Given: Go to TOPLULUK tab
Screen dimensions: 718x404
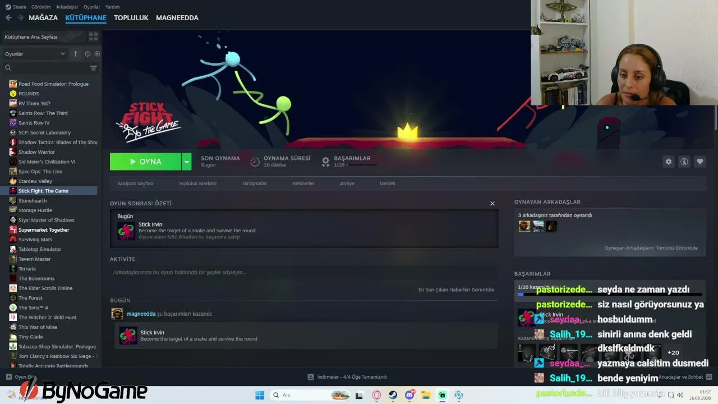Looking at the screenshot, I should click(131, 18).
